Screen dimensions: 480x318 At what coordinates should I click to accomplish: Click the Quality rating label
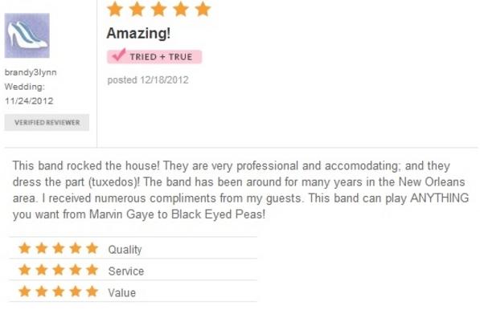coord(125,250)
